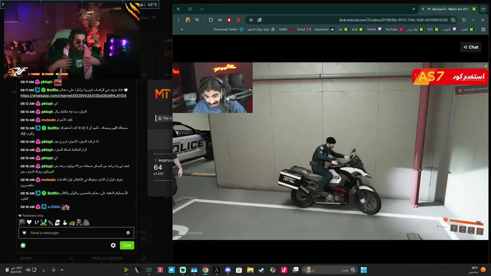Open a new Chrome tab
The width and height of the screenshot is (491, 276).
tap(414, 9)
